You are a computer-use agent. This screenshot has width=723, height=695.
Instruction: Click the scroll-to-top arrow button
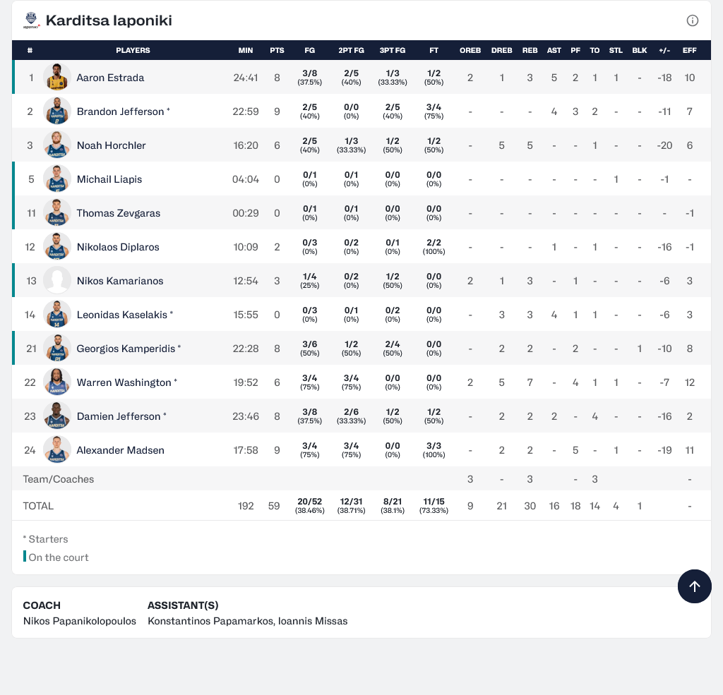point(694,586)
